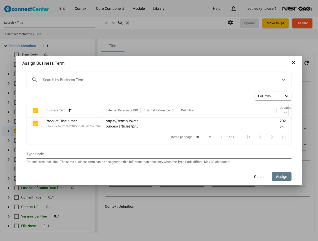
Task: Click the tree search magnifier icon
Action: [120, 23]
